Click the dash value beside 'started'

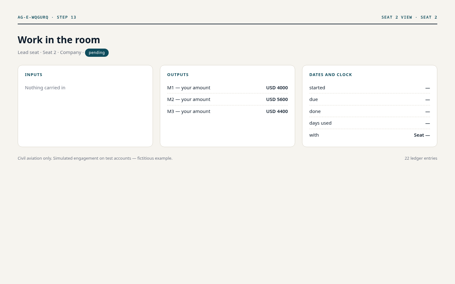[x=428, y=88]
